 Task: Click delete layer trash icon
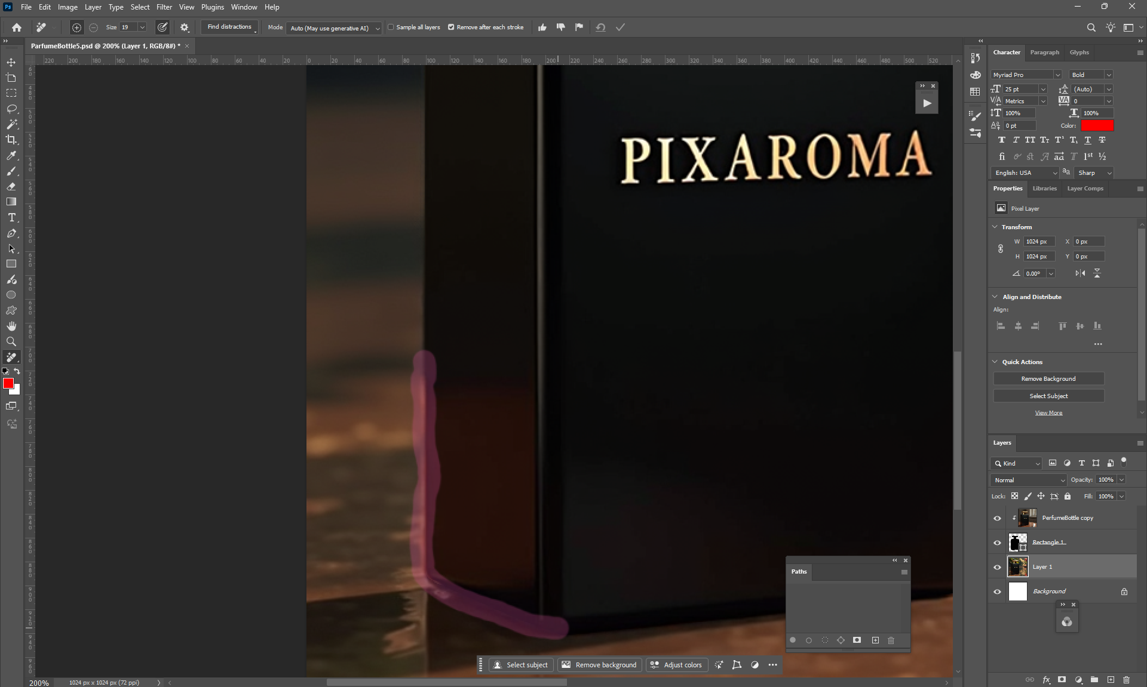click(1126, 679)
